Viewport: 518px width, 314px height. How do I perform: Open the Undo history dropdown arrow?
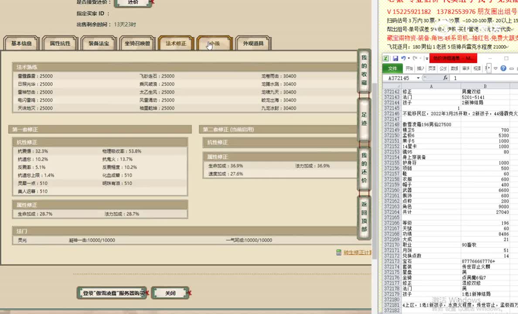pos(408,58)
